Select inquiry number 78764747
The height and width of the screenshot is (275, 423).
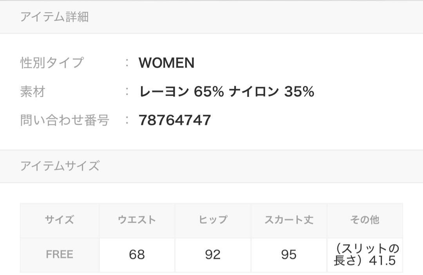tap(175, 120)
